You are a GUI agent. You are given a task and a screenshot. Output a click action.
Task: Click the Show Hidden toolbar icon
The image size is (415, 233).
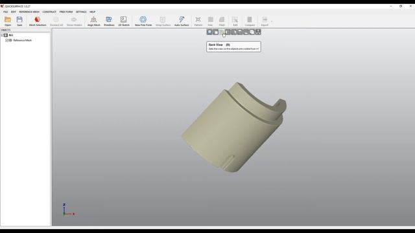[x=74, y=21]
